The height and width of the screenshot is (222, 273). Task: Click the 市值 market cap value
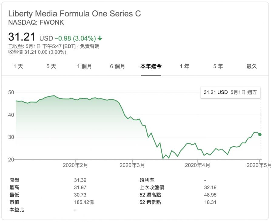(x=84, y=202)
